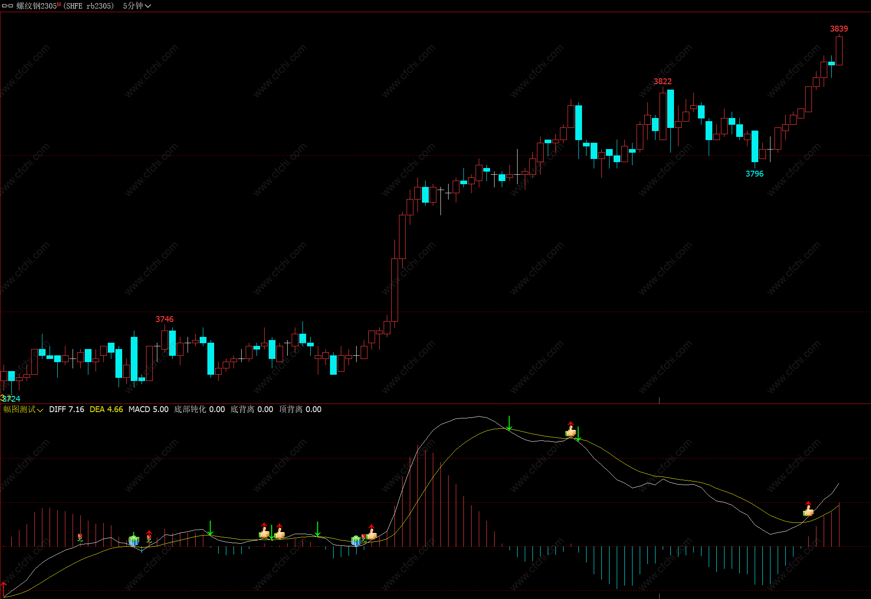Click the leftmost gift box signal icon
The image size is (871, 599).
tap(133, 540)
